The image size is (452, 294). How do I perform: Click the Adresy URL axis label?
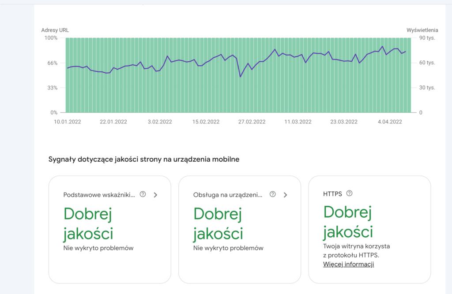(55, 30)
